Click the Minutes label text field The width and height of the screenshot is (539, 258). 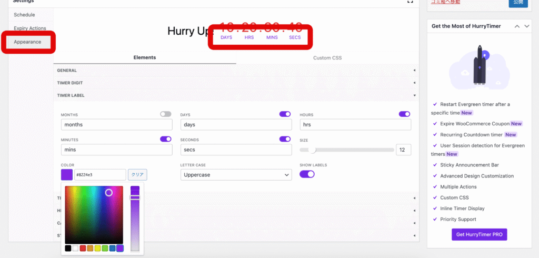(x=116, y=150)
